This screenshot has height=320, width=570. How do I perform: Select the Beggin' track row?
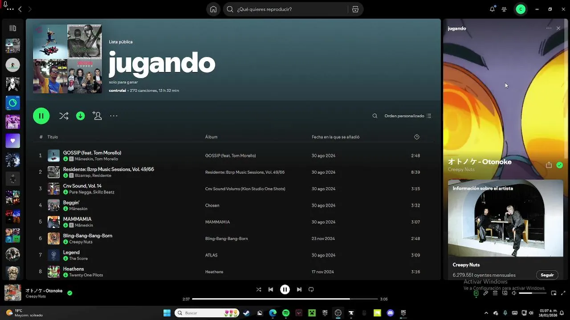233,205
